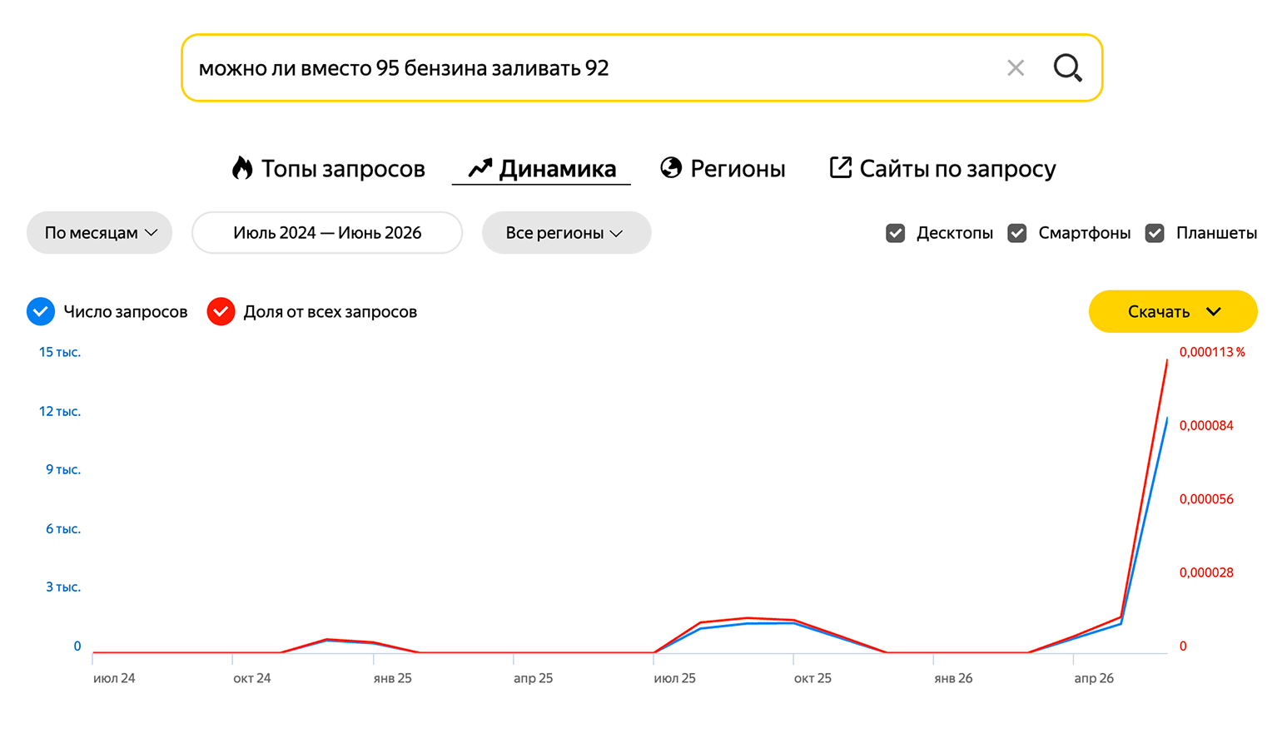Click the апр 25 x-axis label
This screenshot has width=1282, height=733.
[534, 678]
